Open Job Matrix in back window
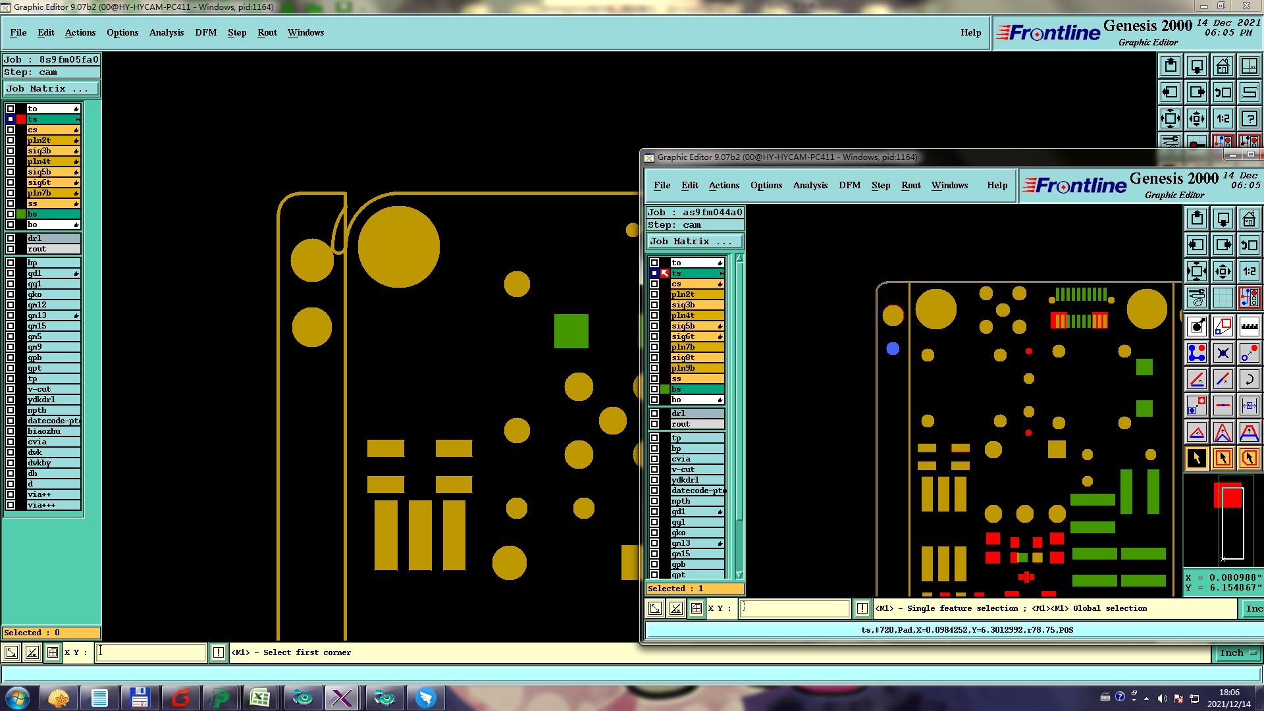 tap(51, 88)
